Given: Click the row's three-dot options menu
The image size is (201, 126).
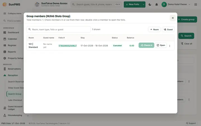Looking at the screenshot, I should [170, 46].
